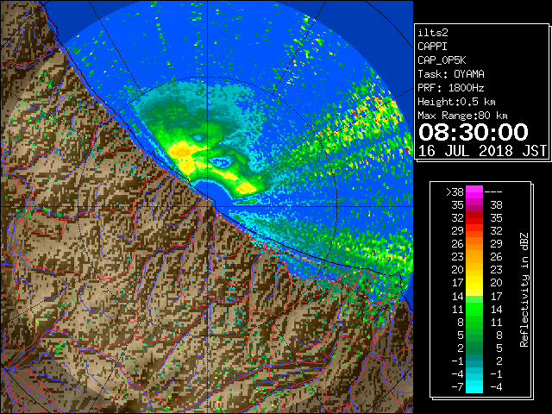Click the '16 JUL 2018 JST' date
552x414 pixels.
tap(482, 151)
